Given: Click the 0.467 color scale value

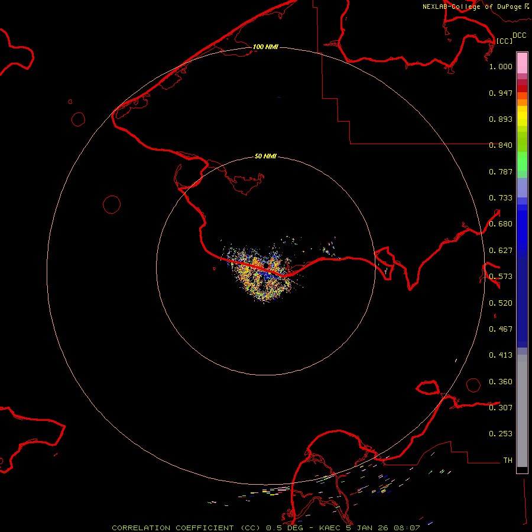Looking at the screenshot, I should pyautogui.click(x=501, y=329).
